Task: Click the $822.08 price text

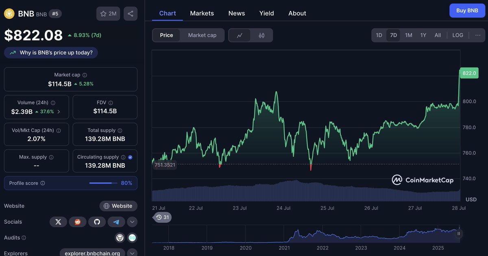Action: click(x=33, y=35)
